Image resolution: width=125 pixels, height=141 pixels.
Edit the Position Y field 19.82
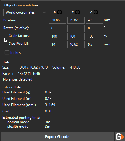(76, 20)
